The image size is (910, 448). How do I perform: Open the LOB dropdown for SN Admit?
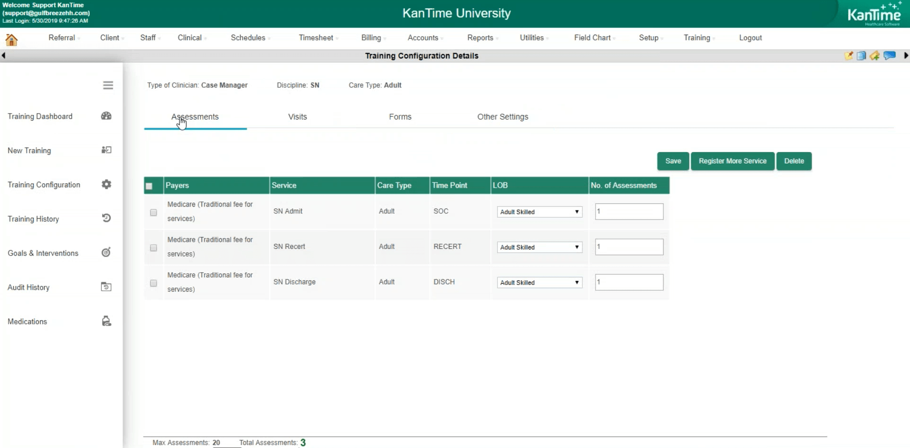click(x=540, y=212)
